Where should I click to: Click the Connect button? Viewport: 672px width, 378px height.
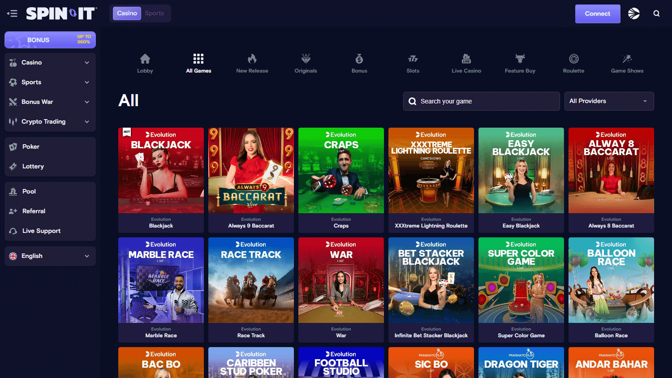pyautogui.click(x=598, y=13)
